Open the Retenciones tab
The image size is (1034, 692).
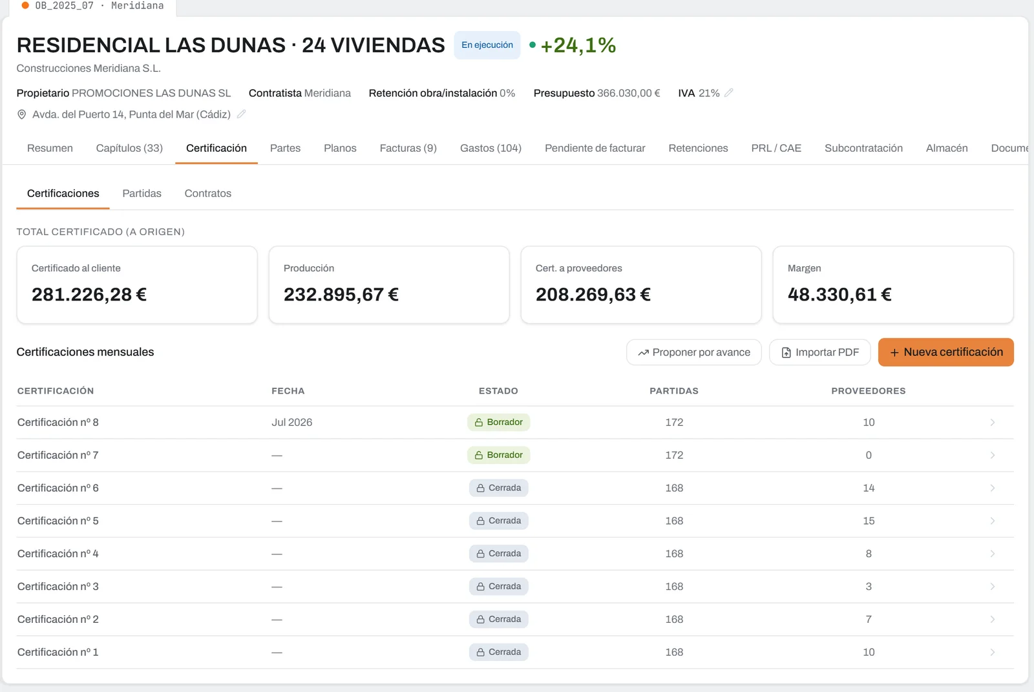pos(698,148)
